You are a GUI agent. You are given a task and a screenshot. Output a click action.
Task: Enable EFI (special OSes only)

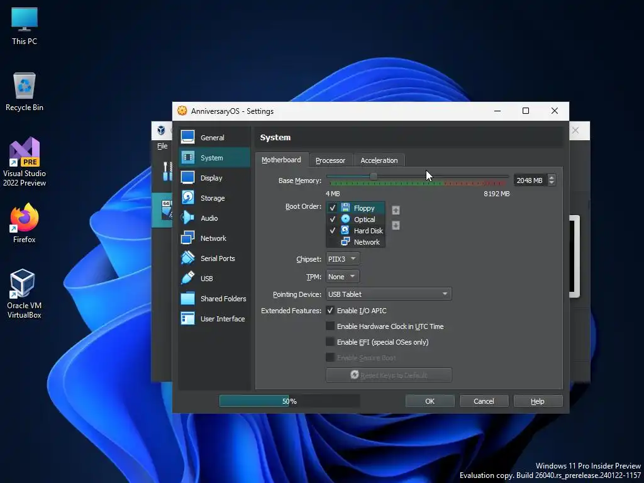330,341
